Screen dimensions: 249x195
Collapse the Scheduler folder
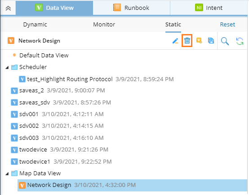pyautogui.click(x=7, y=68)
